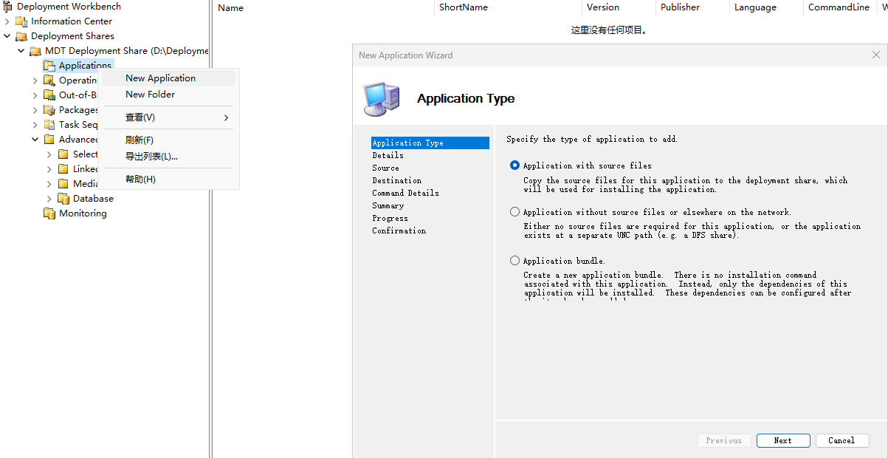This screenshot has height=458, width=888.
Task: Choose New Folder from context menu
Action: [x=150, y=95]
